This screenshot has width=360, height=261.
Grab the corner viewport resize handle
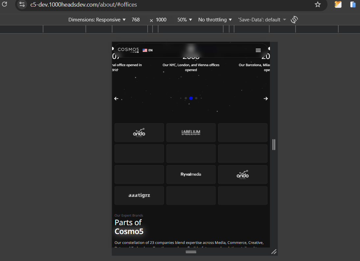[x=274, y=252]
